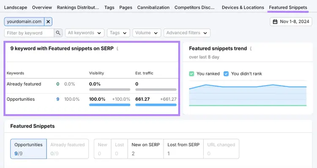Image resolution: width=317 pixels, height=168 pixels.
Task: Switch to the Landscape tab
Action: [x=16, y=8]
